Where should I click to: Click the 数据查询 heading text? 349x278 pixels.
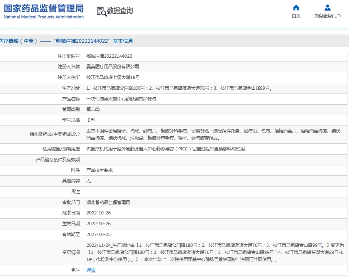coord(120,11)
